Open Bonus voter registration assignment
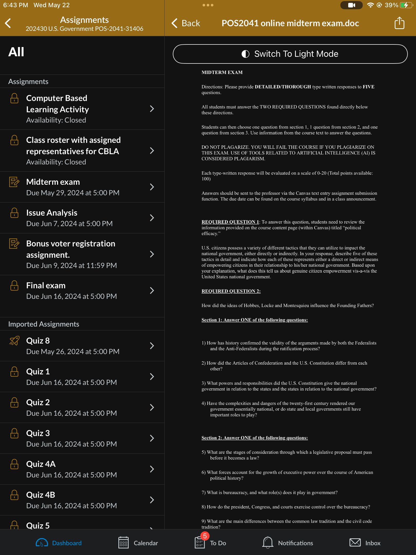 82,254
